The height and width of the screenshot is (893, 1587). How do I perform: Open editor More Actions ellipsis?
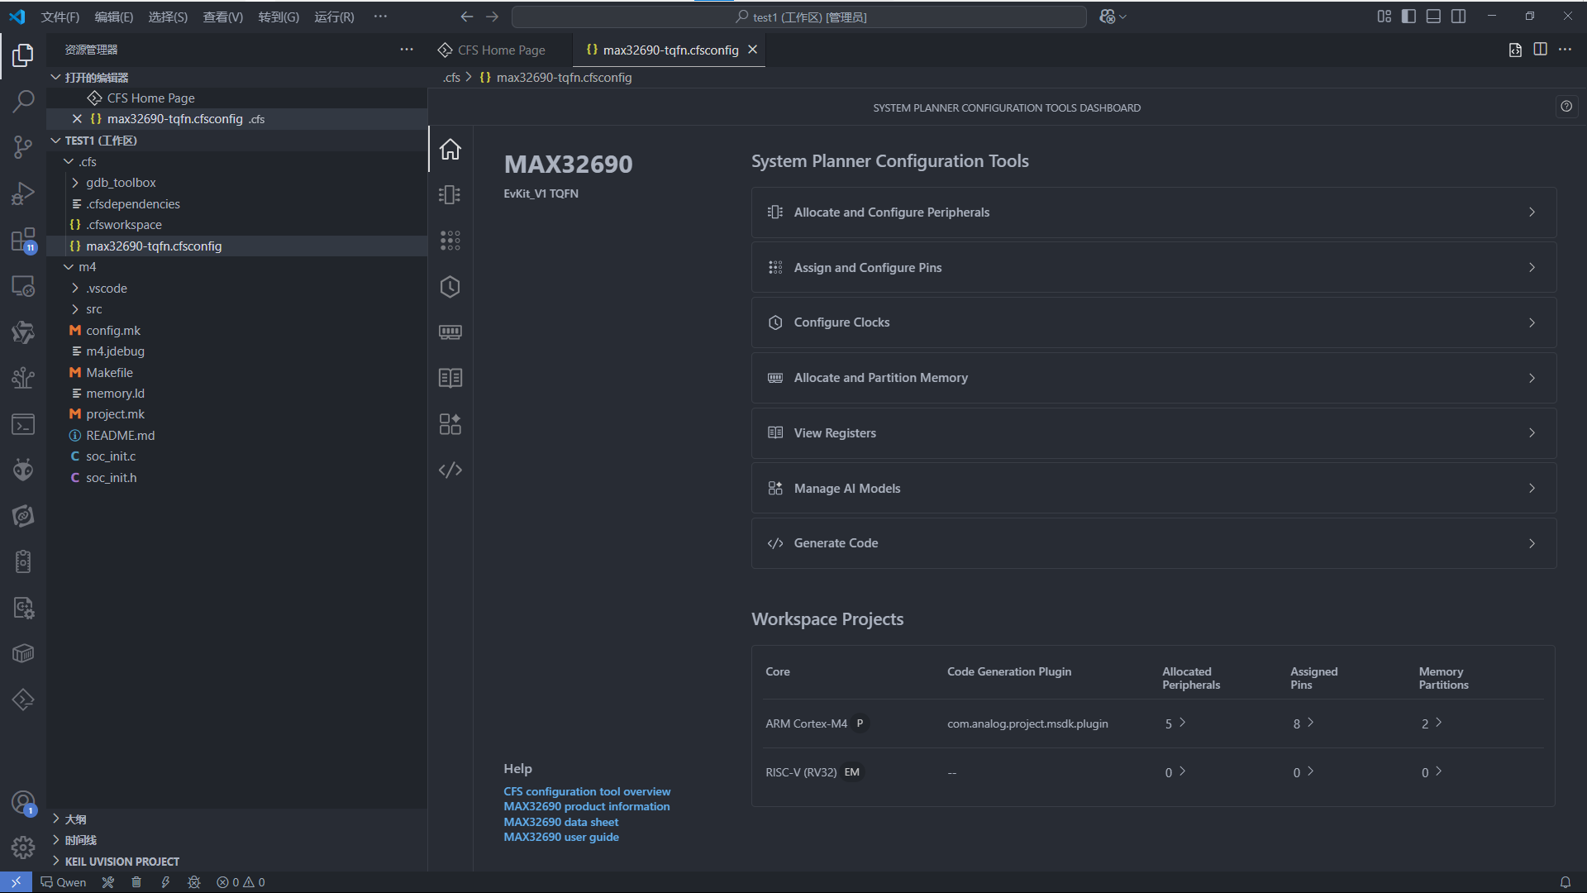coord(1565,50)
